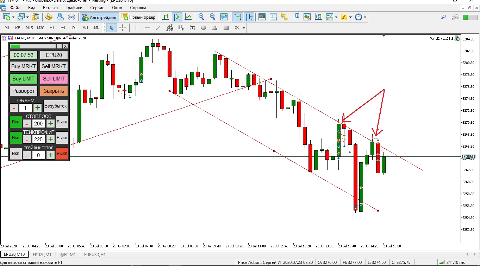Select the text label tool
Viewport: 480px width, 266px height.
tap(192, 28)
